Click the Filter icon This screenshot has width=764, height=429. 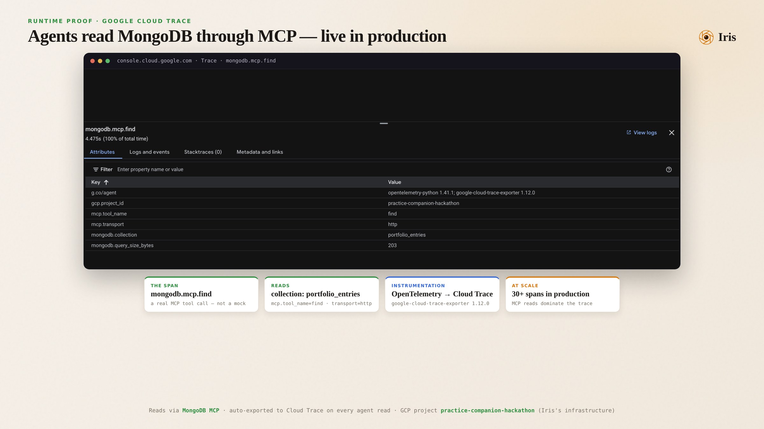click(x=95, y=169)
